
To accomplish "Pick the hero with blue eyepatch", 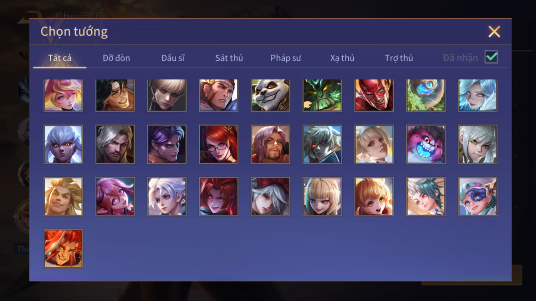I will coord(478,196).
